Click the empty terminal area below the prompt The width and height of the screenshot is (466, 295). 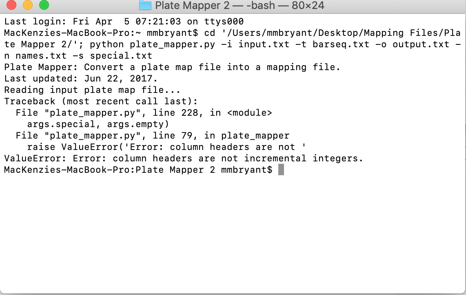coord(233,232)
